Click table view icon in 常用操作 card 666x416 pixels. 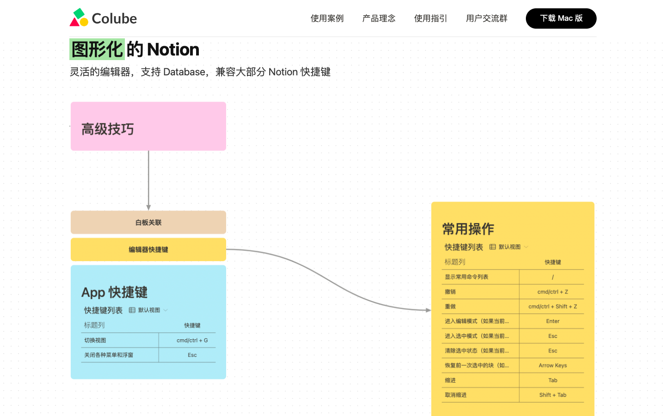pos(493,247)
